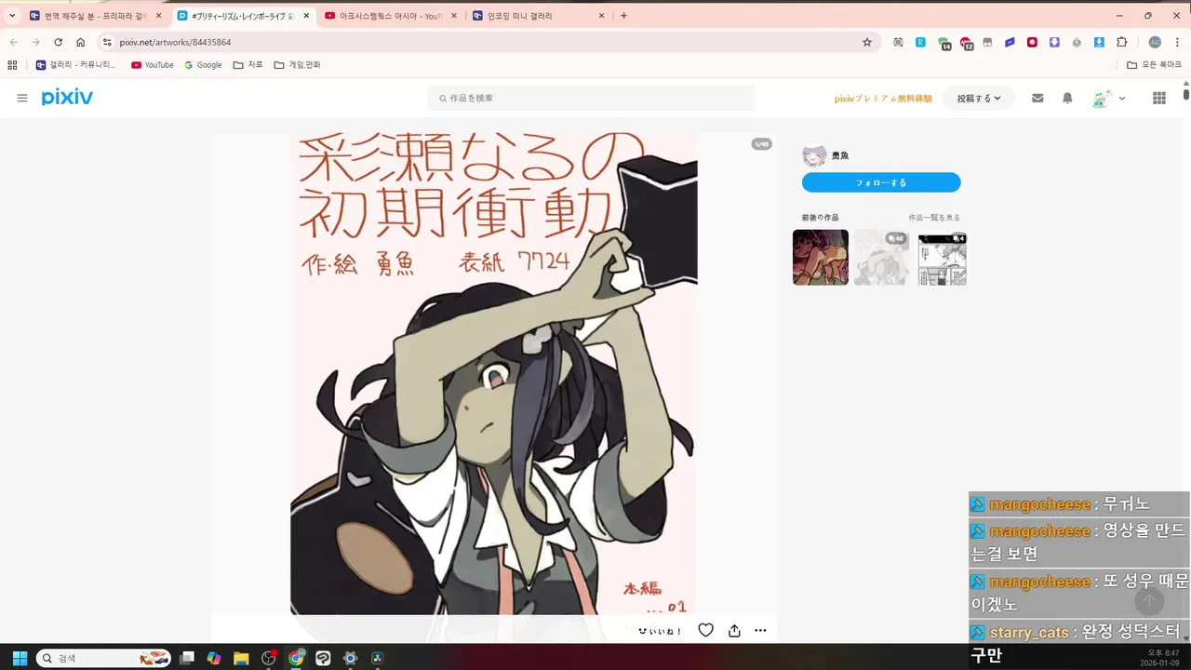Click 作品一覧を見る link
The height and width of the screenshot is (670, 1191).
(x=934, y=218)
